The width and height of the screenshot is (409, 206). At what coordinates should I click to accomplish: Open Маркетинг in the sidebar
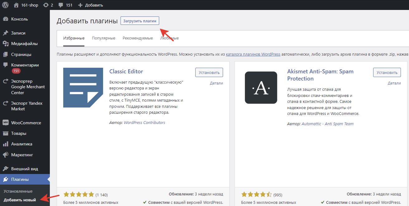click(22, 155)
